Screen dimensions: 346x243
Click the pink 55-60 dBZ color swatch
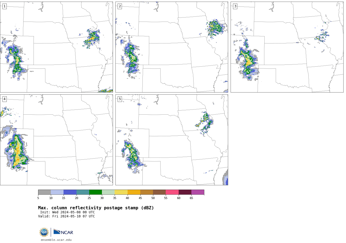172,192
